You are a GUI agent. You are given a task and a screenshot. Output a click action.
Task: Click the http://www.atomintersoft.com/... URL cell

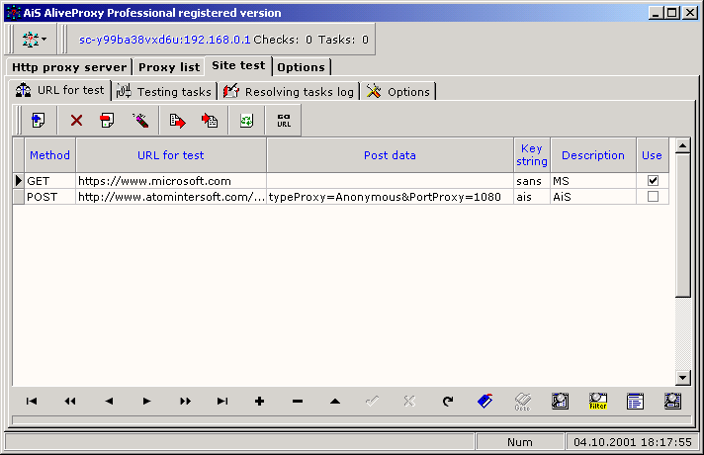pos(171,196)
